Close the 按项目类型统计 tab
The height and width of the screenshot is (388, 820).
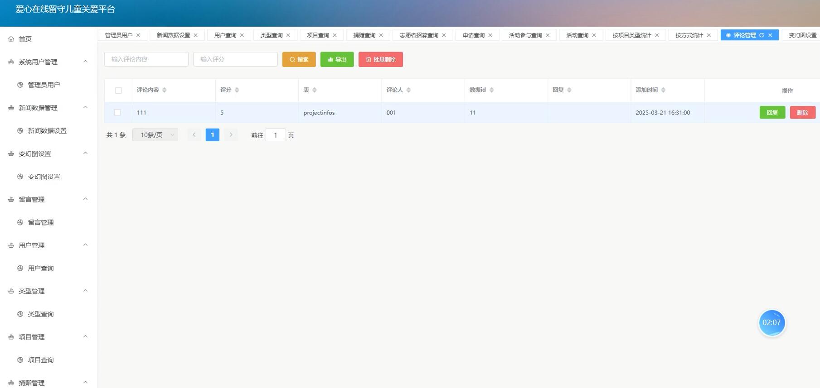(657, 35)
